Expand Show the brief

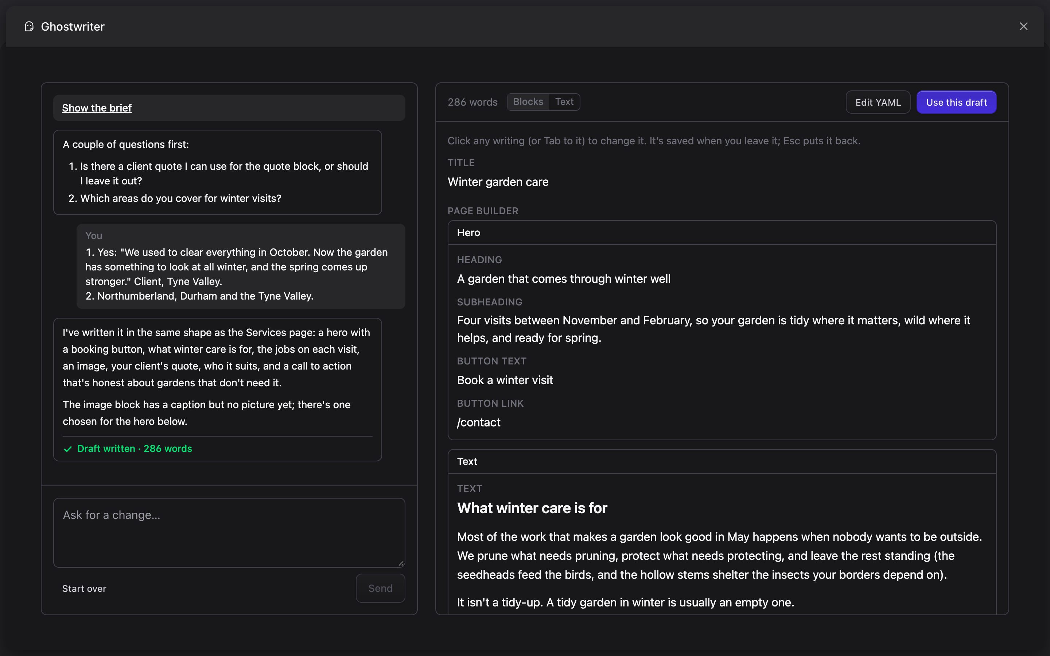[x=97, y=108]
